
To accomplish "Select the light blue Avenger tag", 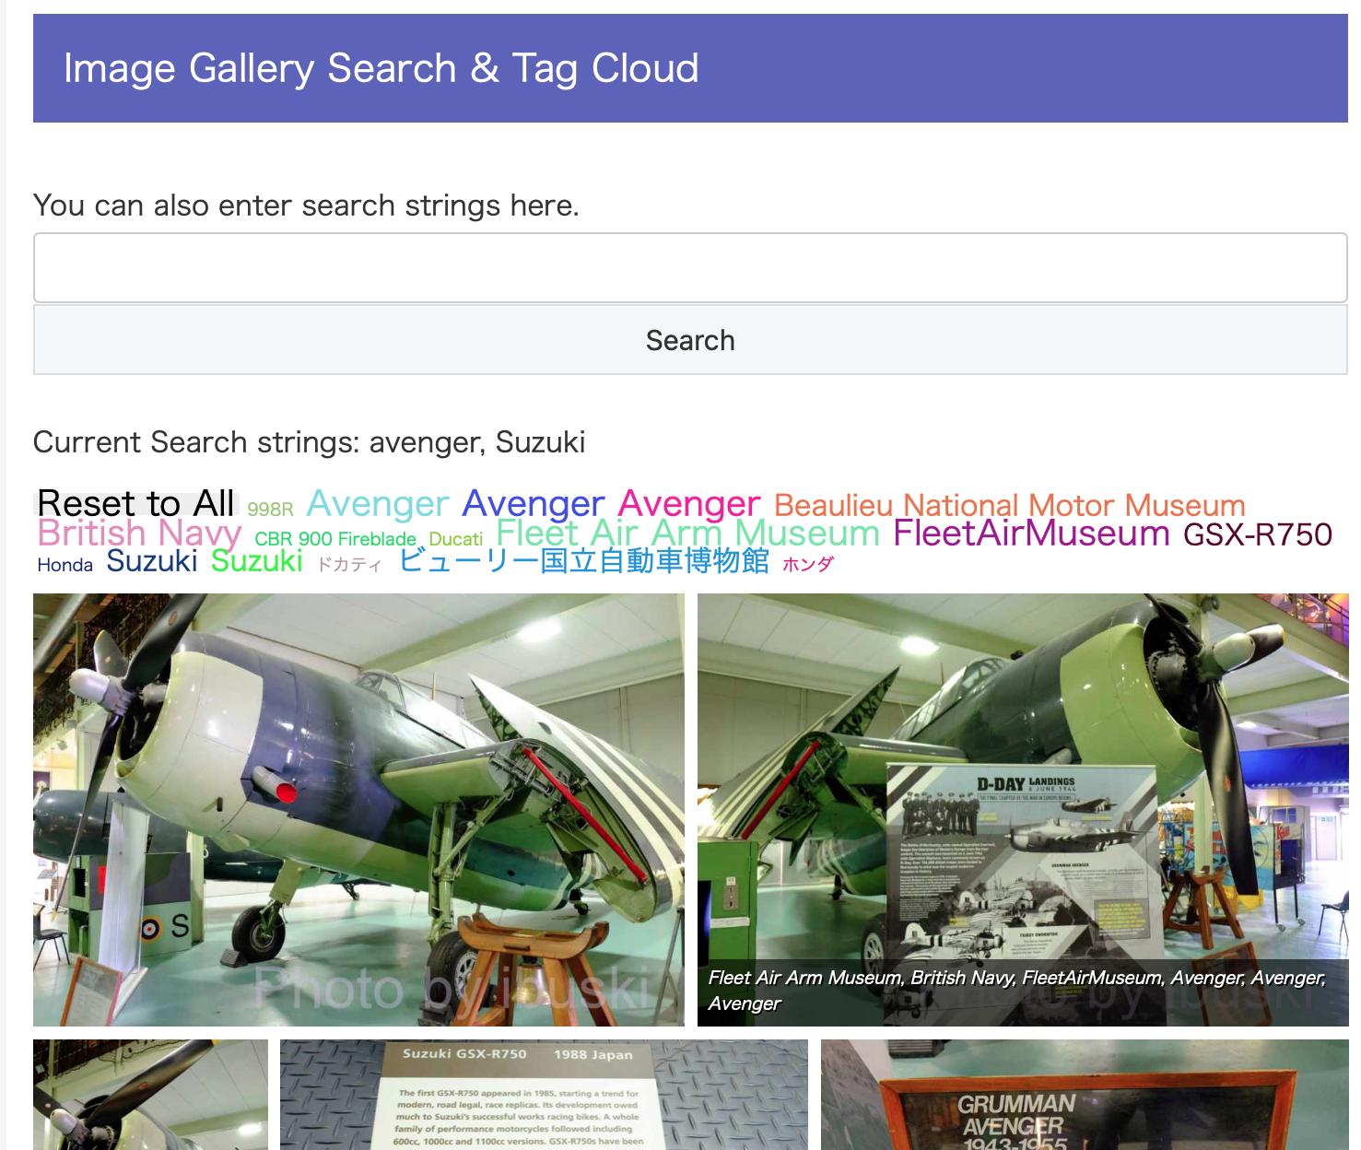I will click(378, 503).
